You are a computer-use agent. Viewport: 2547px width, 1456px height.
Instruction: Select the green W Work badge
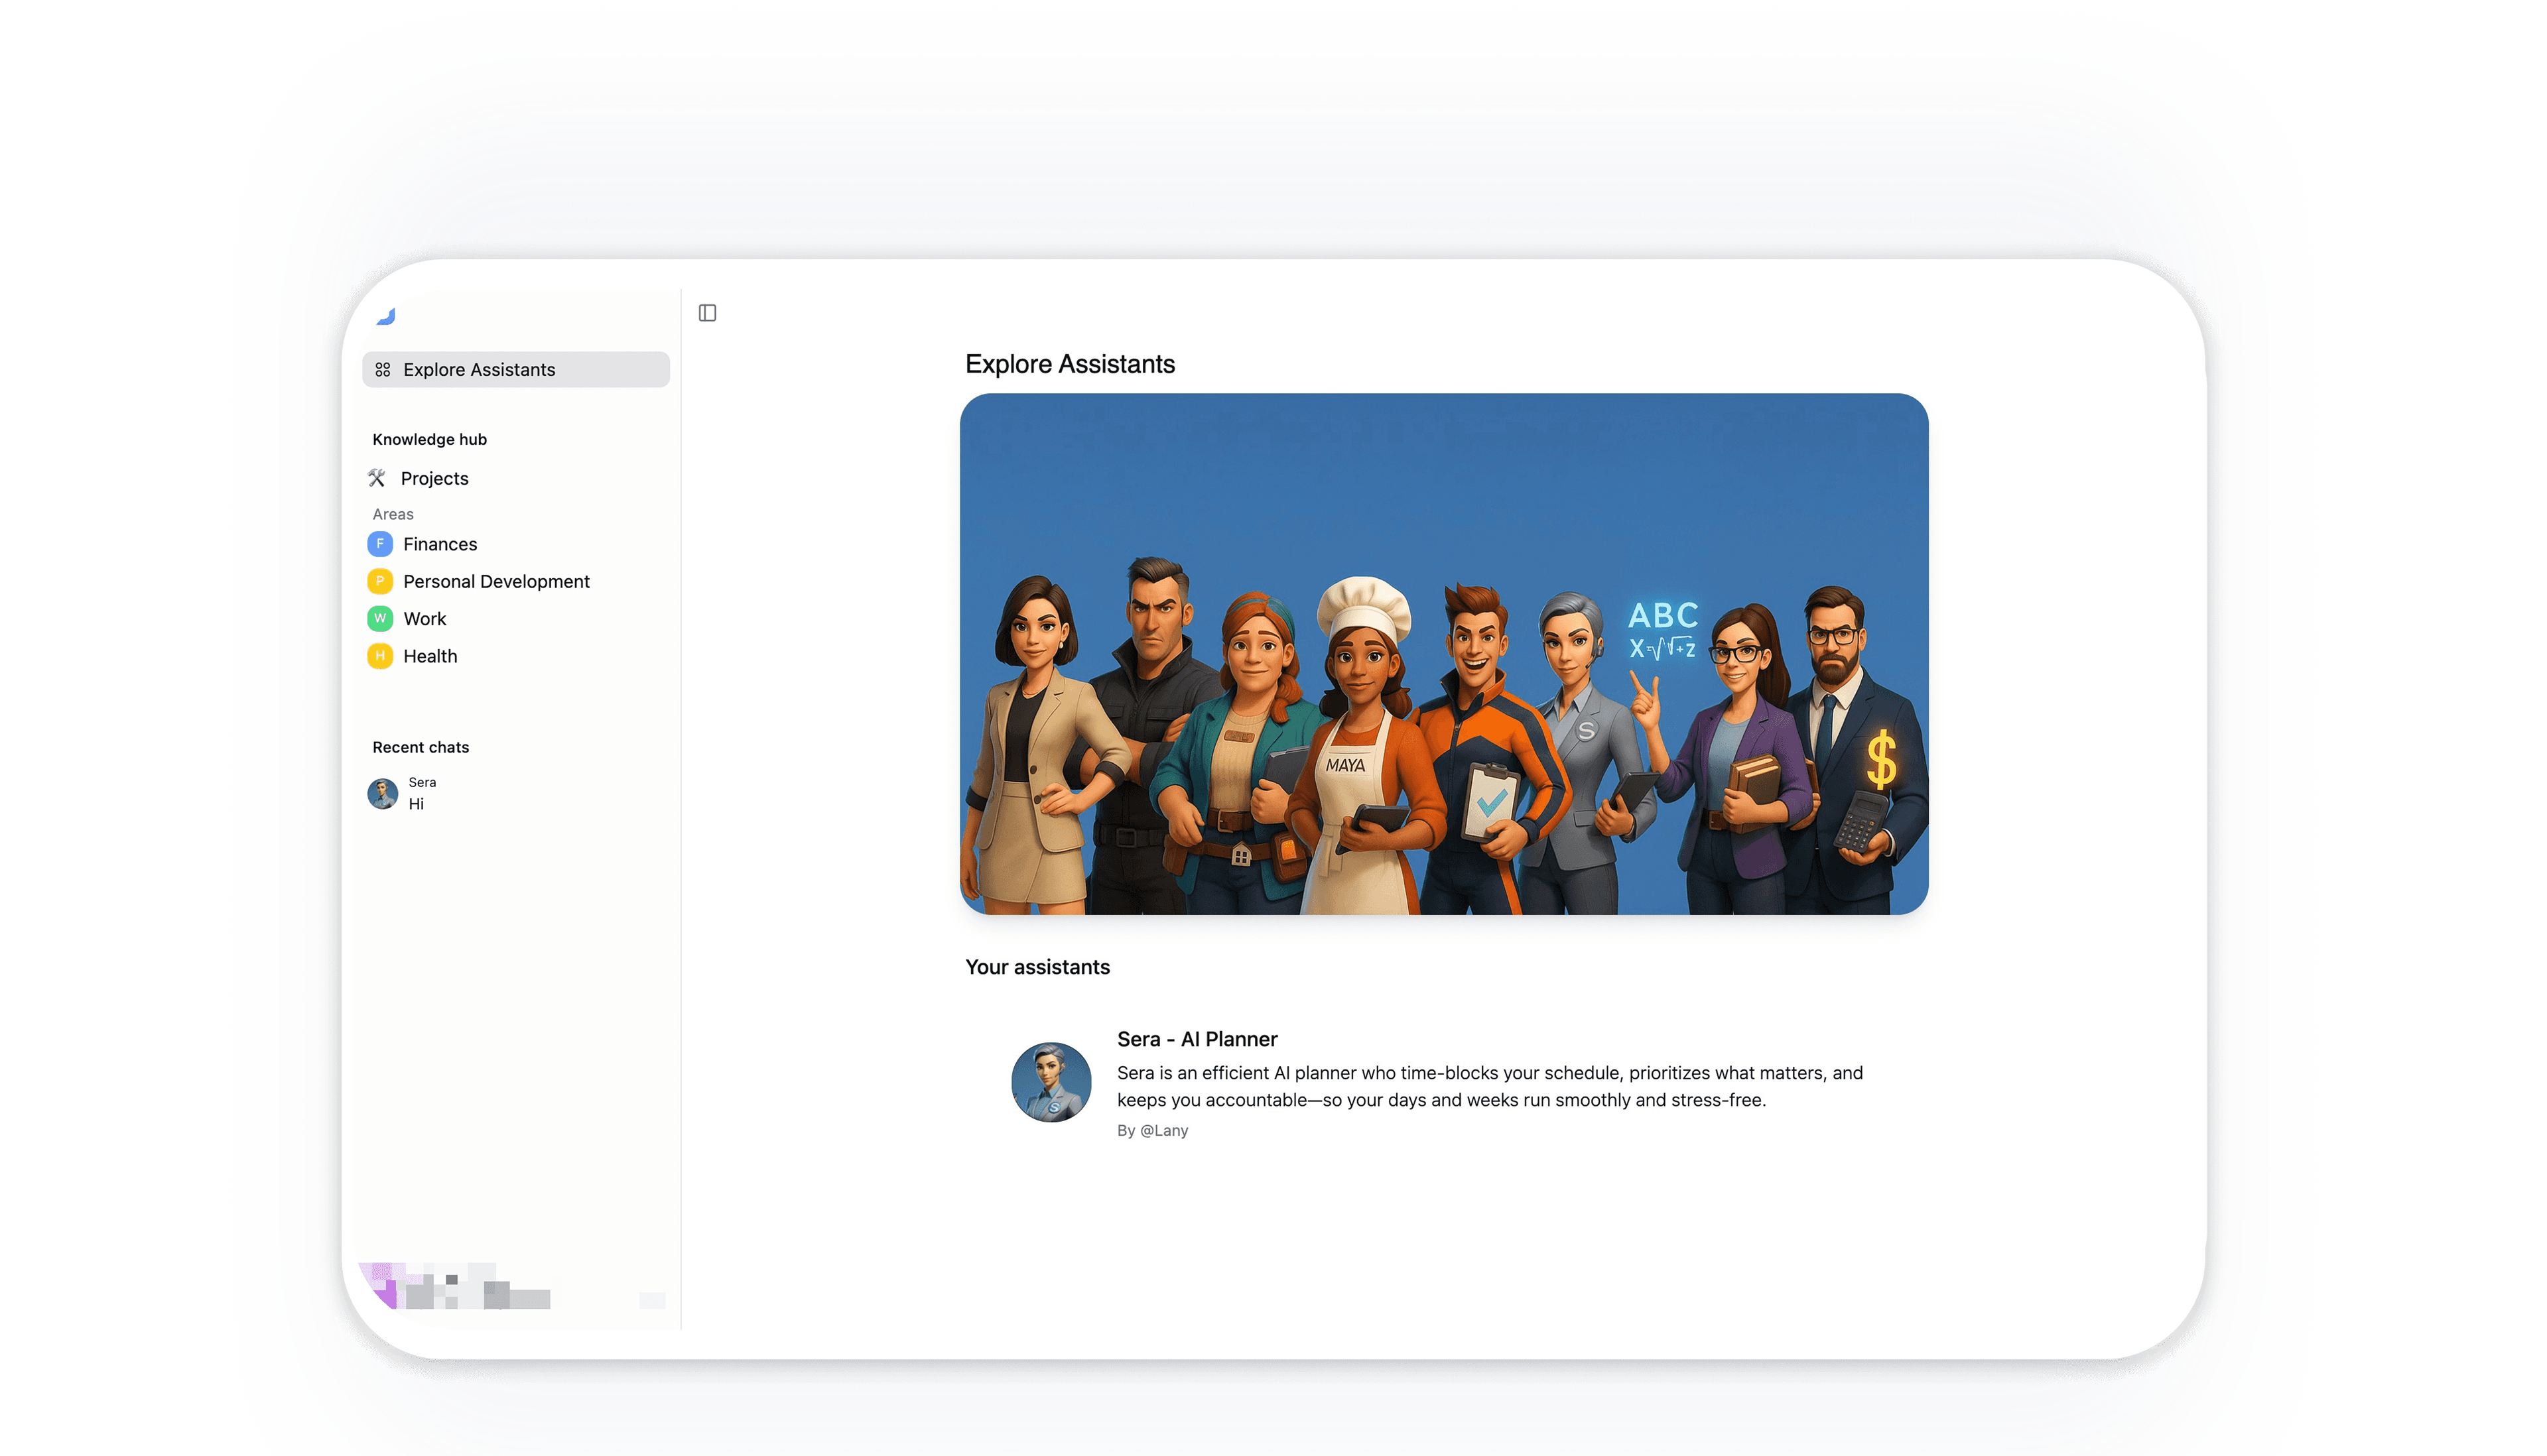tap(379, 619)
